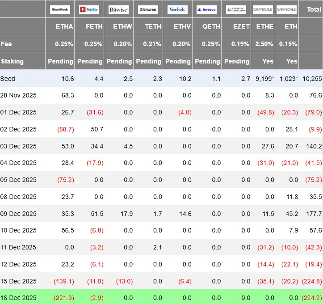Click the 21shares logo
The image size is (323, 304).
(148, 9)
